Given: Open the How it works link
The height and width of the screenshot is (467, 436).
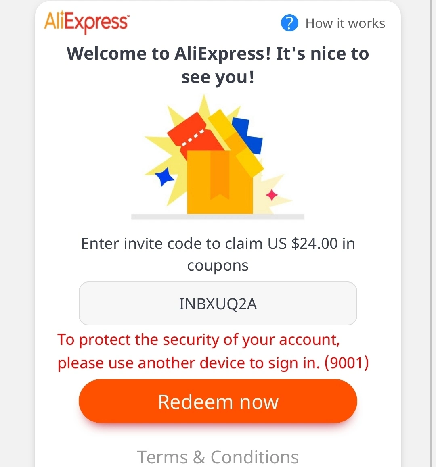Looking at the screenshot, I should [x=345, y=23].
